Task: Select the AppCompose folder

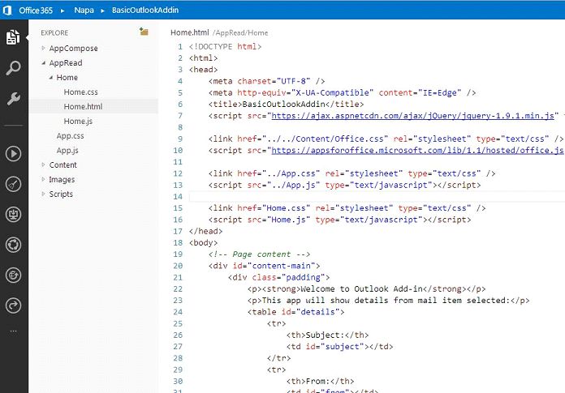Action: click(74, 48)
